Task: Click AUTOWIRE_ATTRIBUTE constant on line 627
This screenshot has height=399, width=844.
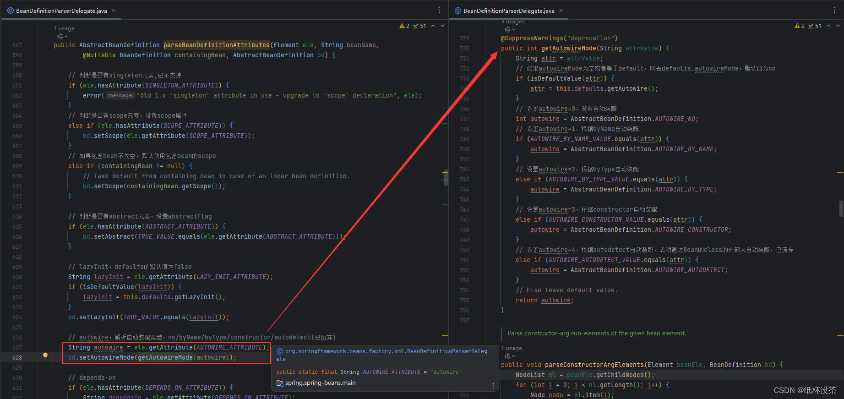Action: click(229, 347)
